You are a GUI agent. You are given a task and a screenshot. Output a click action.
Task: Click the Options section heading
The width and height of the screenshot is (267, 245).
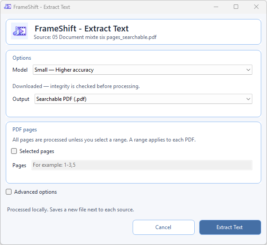coord(22,58)
